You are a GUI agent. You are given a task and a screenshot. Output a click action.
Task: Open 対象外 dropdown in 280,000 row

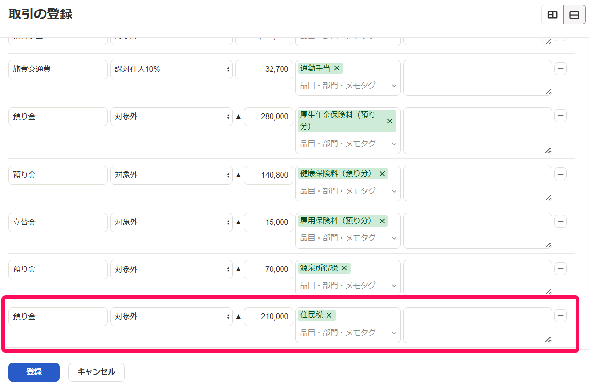tap(171, 117)
